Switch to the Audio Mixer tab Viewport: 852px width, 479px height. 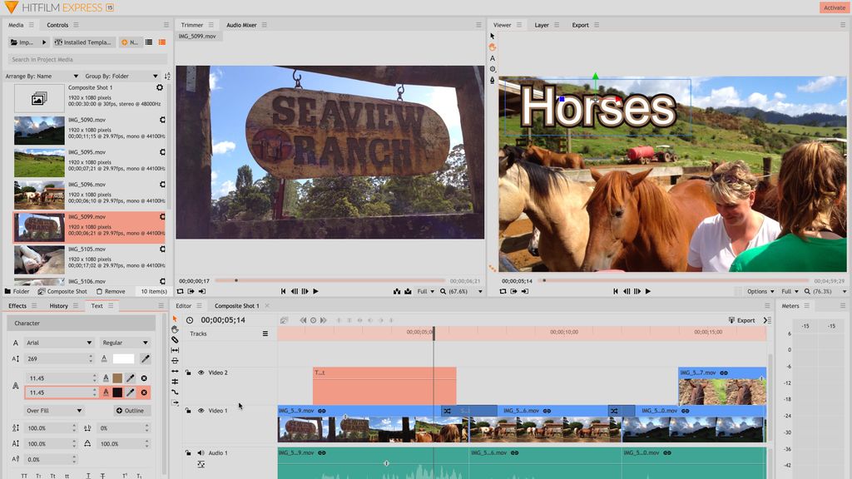tap(241, 25)
